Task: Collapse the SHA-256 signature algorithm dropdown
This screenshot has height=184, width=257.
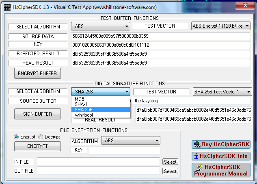Action: 100,91
